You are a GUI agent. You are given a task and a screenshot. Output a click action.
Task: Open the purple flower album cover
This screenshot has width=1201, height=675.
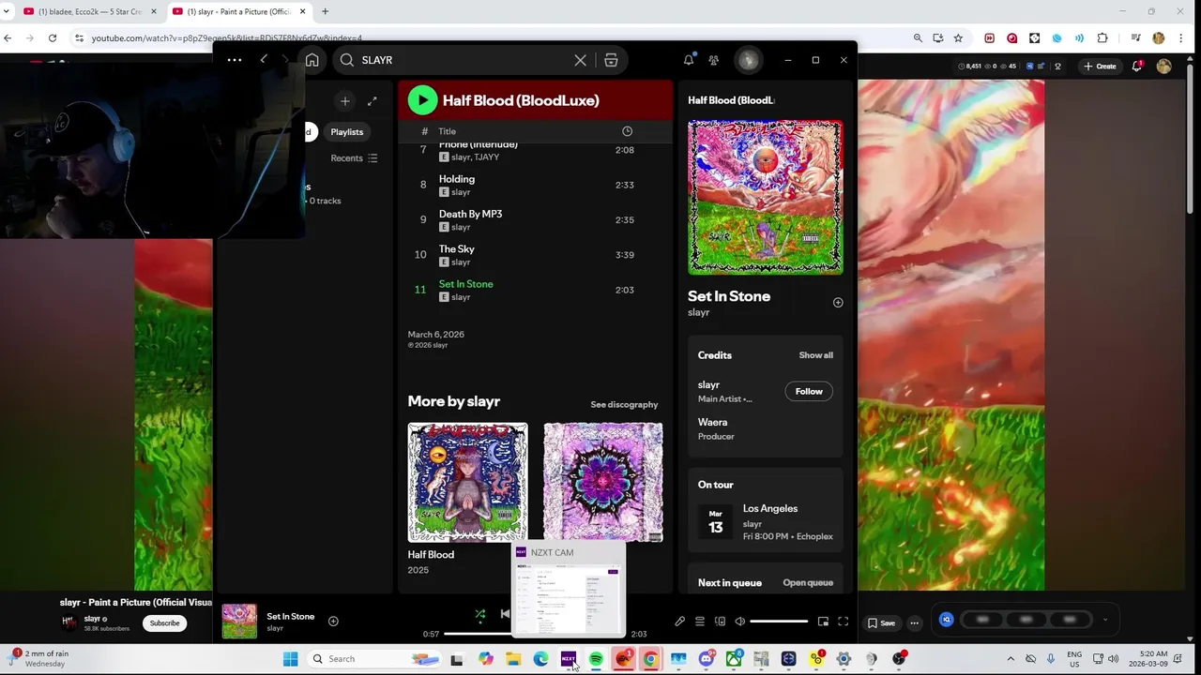click(602, 482)
